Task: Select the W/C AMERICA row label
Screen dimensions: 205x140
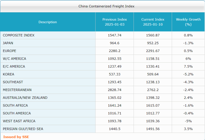Action: pos(14,59)
